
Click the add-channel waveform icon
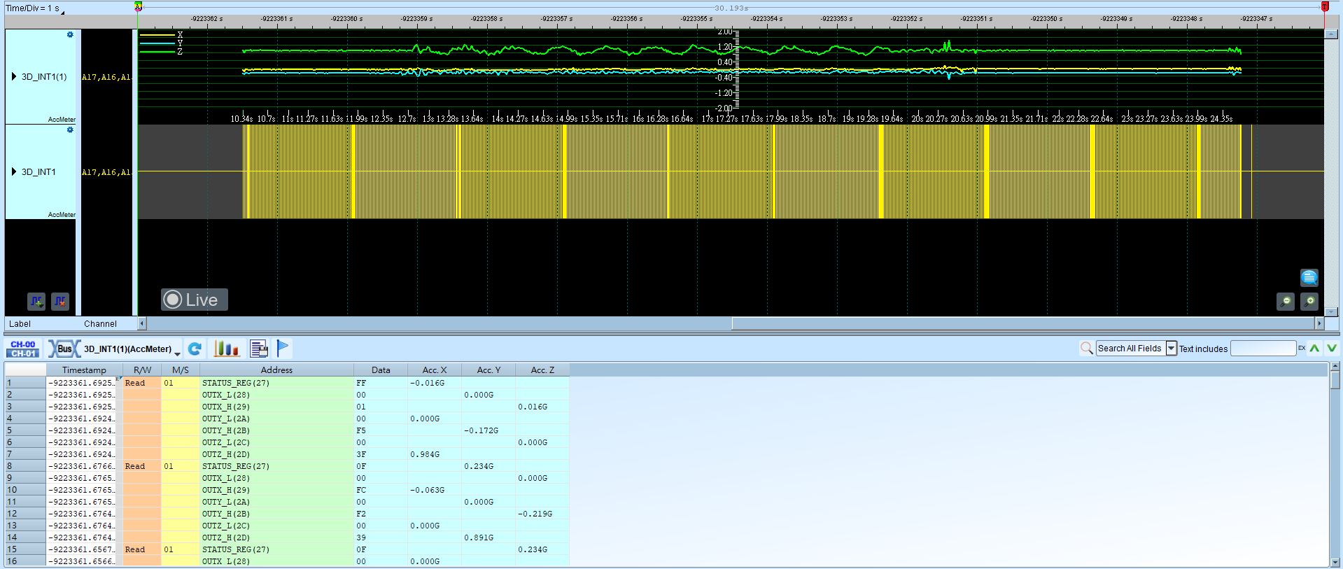tap(36, 301)
